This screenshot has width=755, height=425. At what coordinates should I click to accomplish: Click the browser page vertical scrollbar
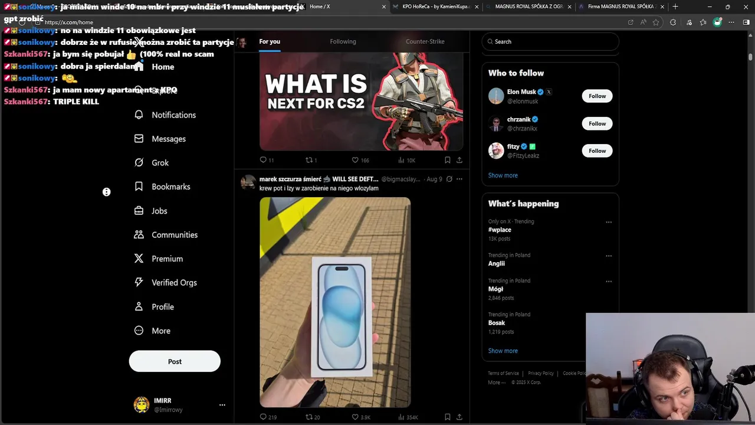(x=751, y=57)
